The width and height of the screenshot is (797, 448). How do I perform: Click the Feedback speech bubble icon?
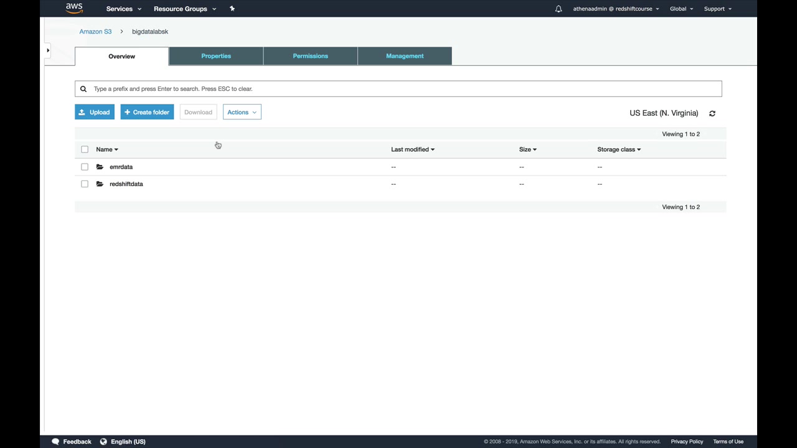55,442
